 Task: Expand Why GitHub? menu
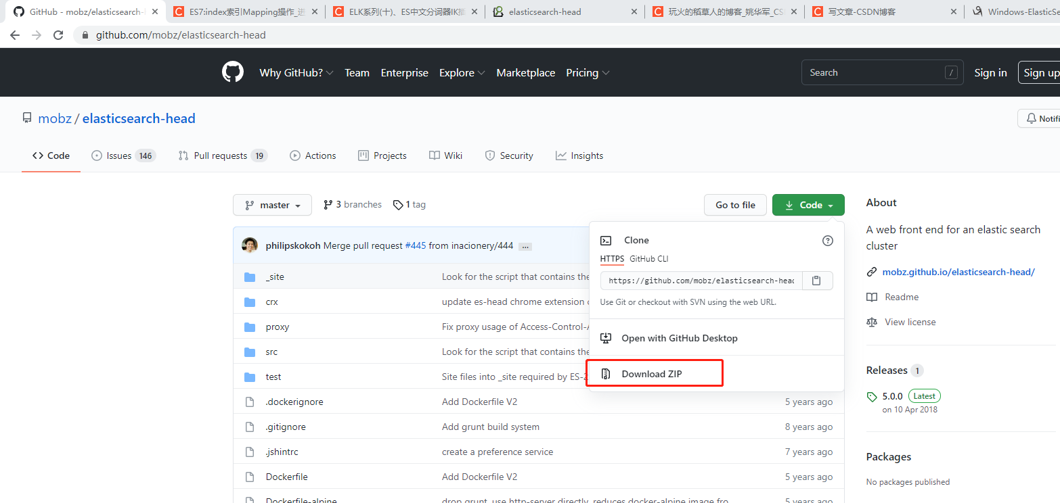coord(296,72)
